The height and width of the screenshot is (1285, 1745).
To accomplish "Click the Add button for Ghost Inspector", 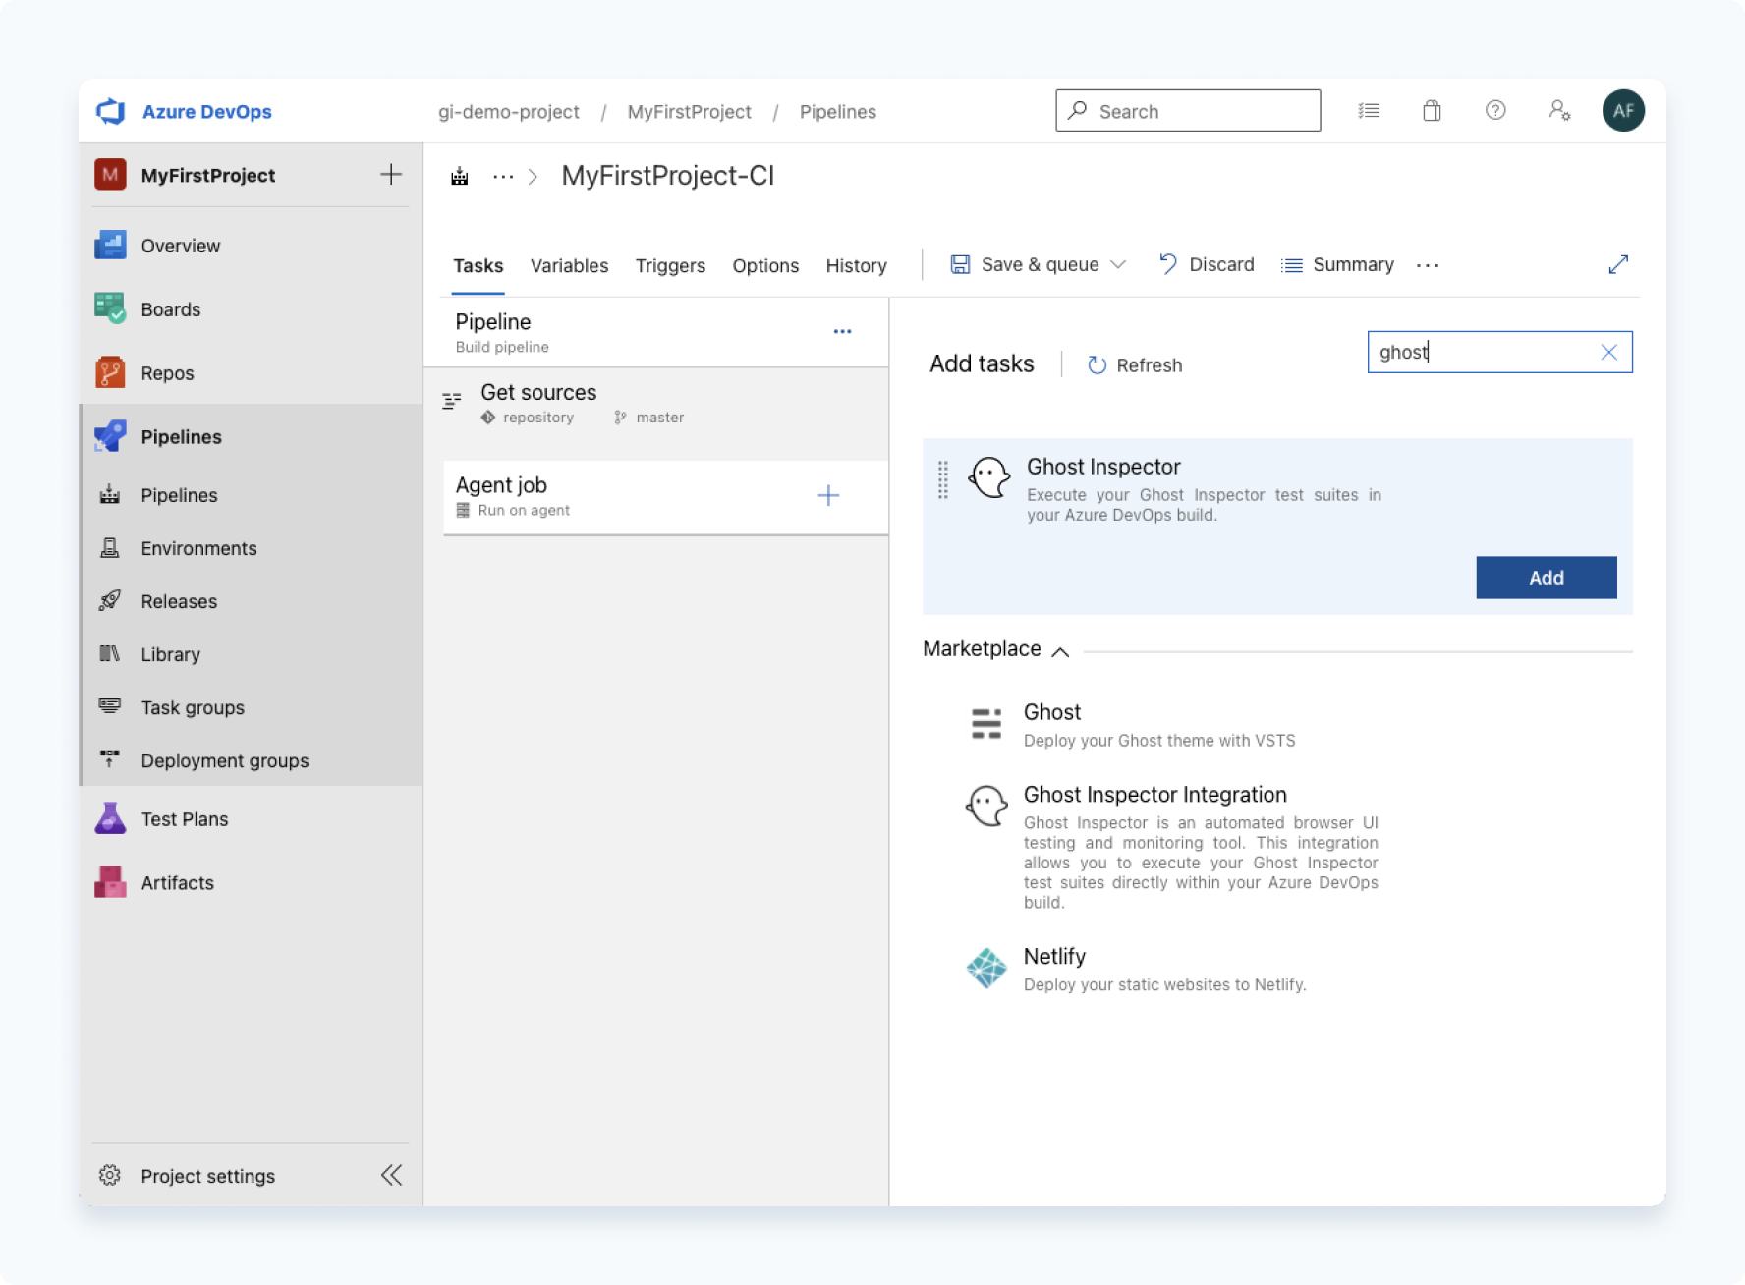I will click(1546, 578).
